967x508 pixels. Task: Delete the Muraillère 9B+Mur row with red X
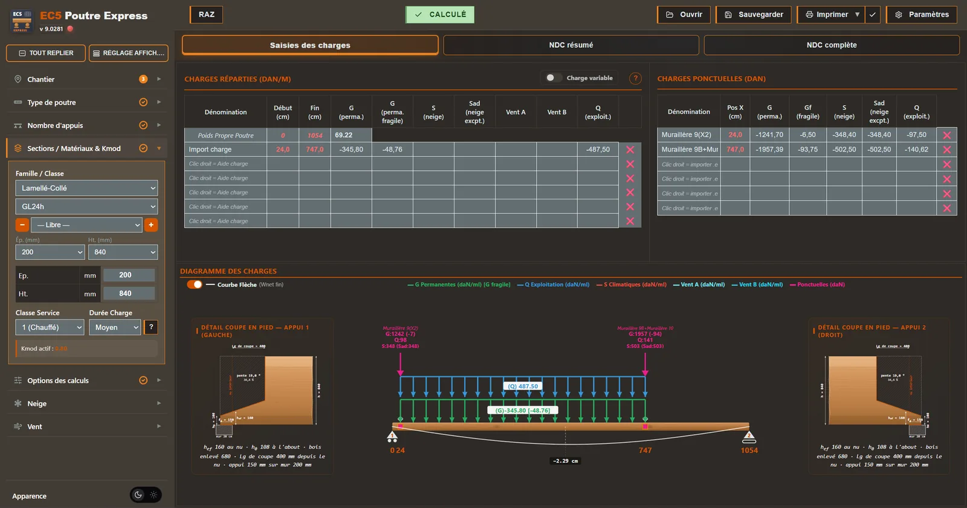[946, 150]
